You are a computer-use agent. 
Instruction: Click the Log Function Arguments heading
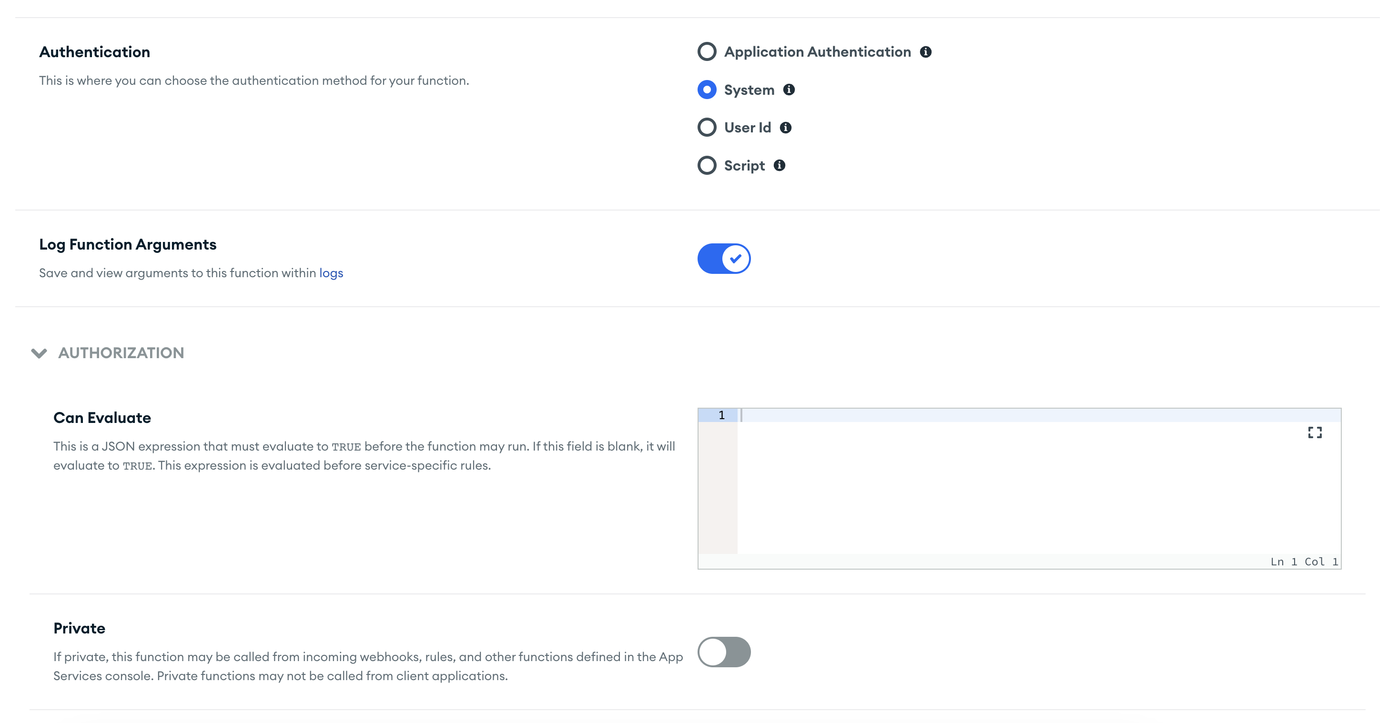[128, 245]
